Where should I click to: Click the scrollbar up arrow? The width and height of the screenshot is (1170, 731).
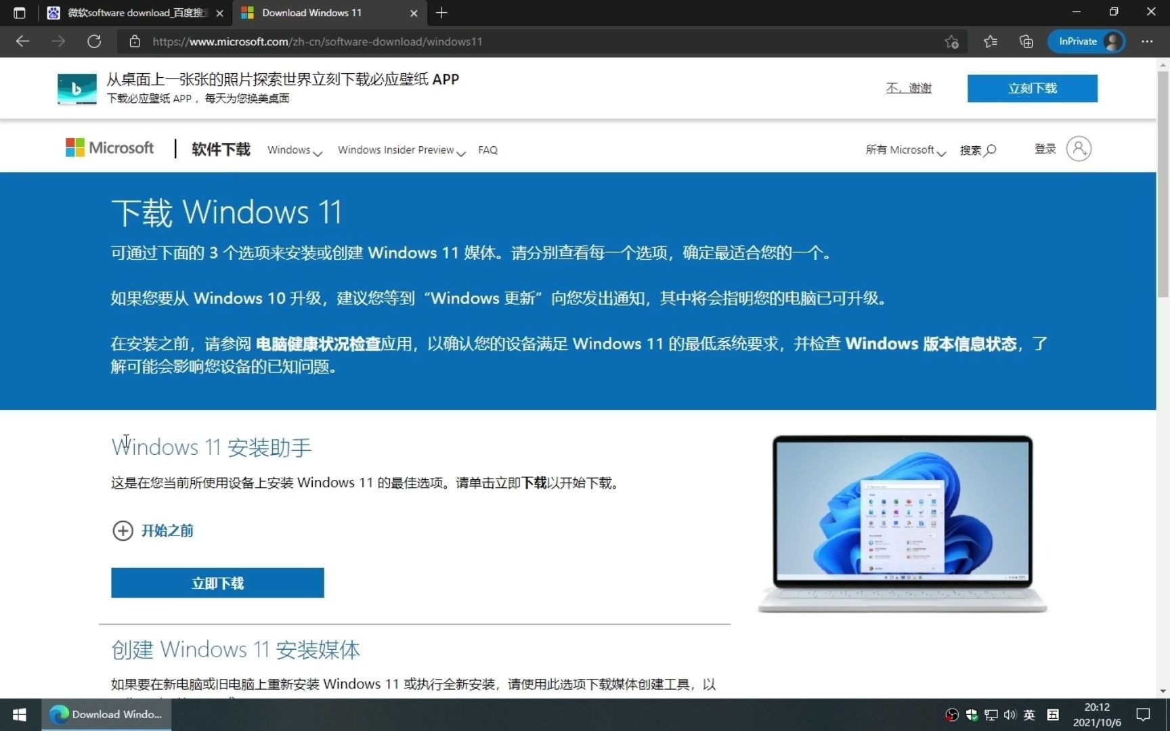(1163, 65)
